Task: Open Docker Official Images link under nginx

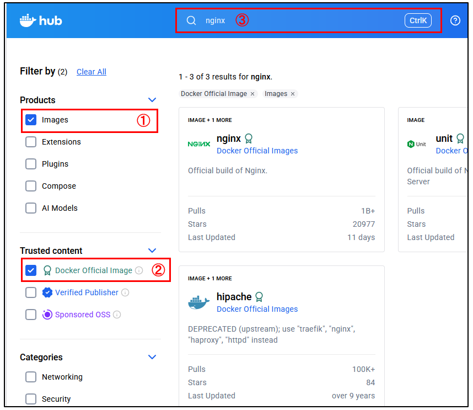Action: 257,151
